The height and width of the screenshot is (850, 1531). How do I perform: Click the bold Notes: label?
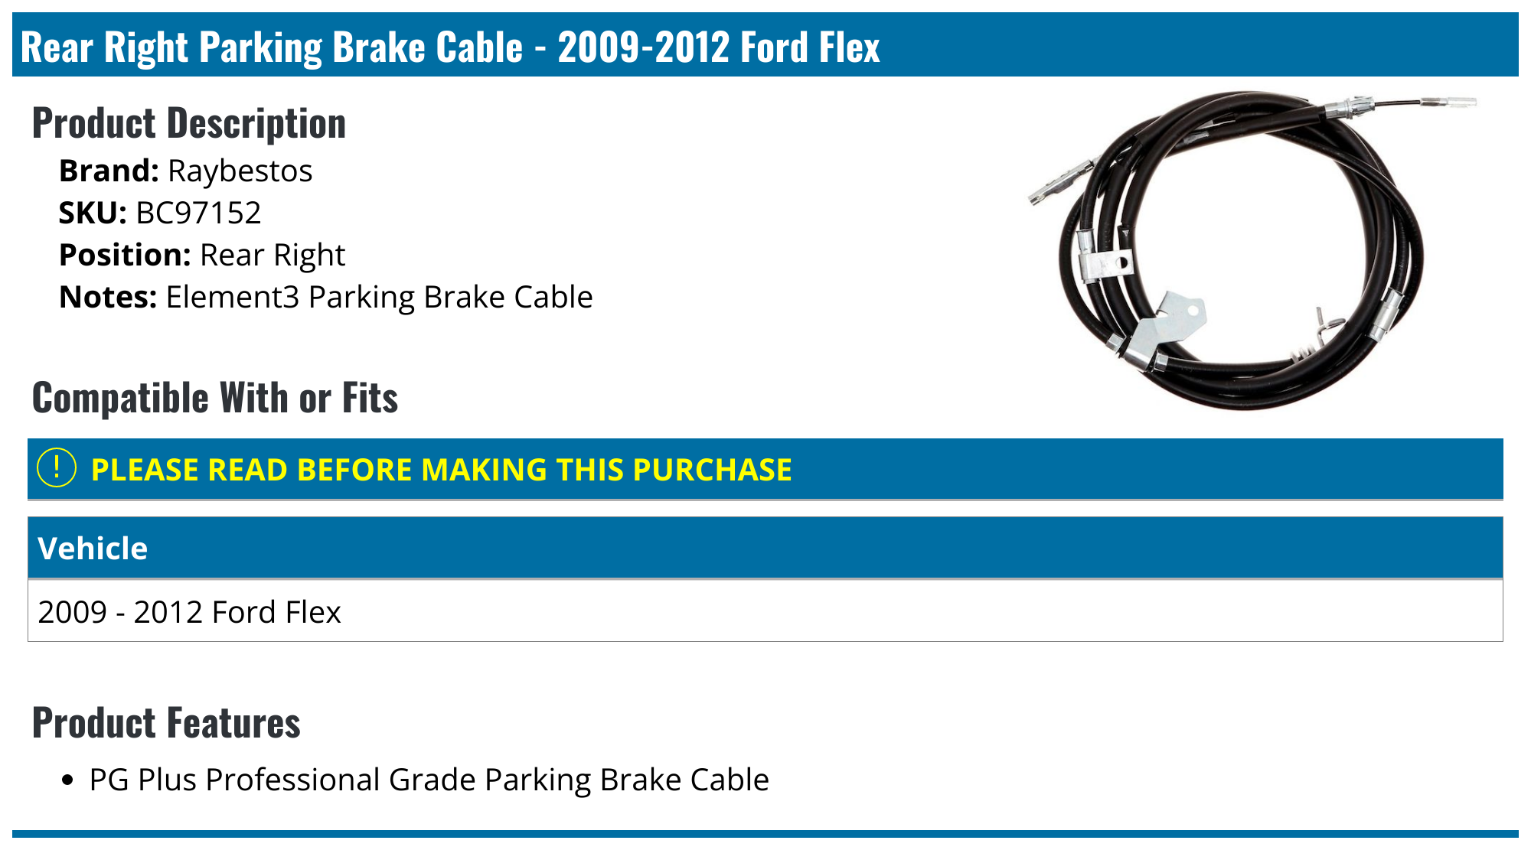coord(108,298)
